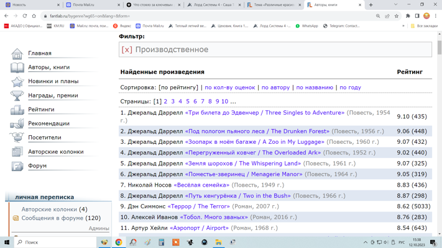Click the handshake icon for Рекомендации
Image resolution: width=442 pixels, height=248 pixels.
tap(17, 123)
